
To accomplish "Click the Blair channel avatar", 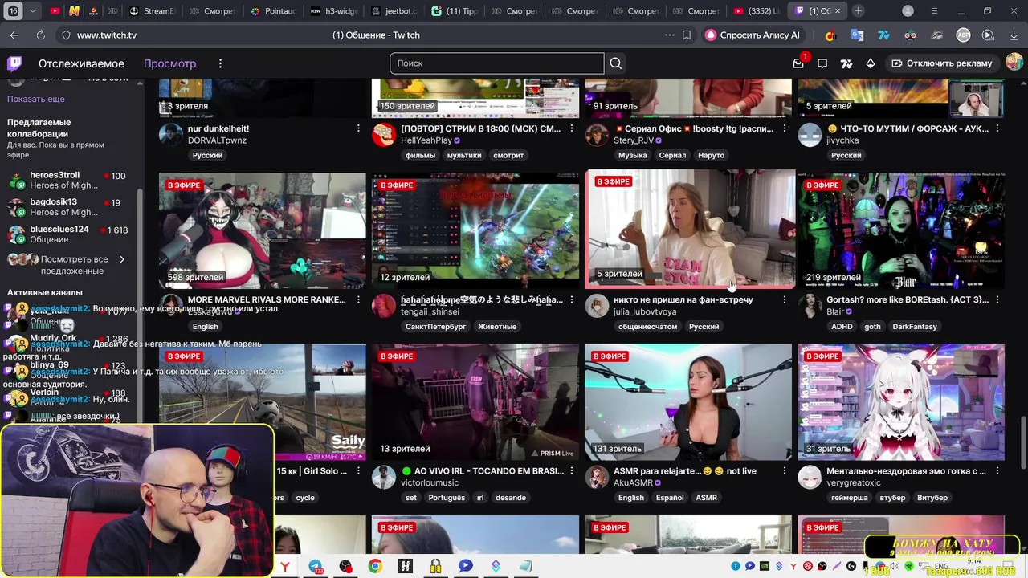I will (810, 305).
